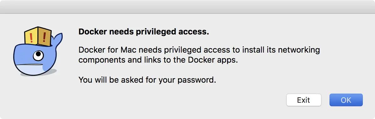Click the line 'components and links to the Docker apps'
Image resolution: width=375 pixels, height=119 pixels.
[x=158, y=60]
